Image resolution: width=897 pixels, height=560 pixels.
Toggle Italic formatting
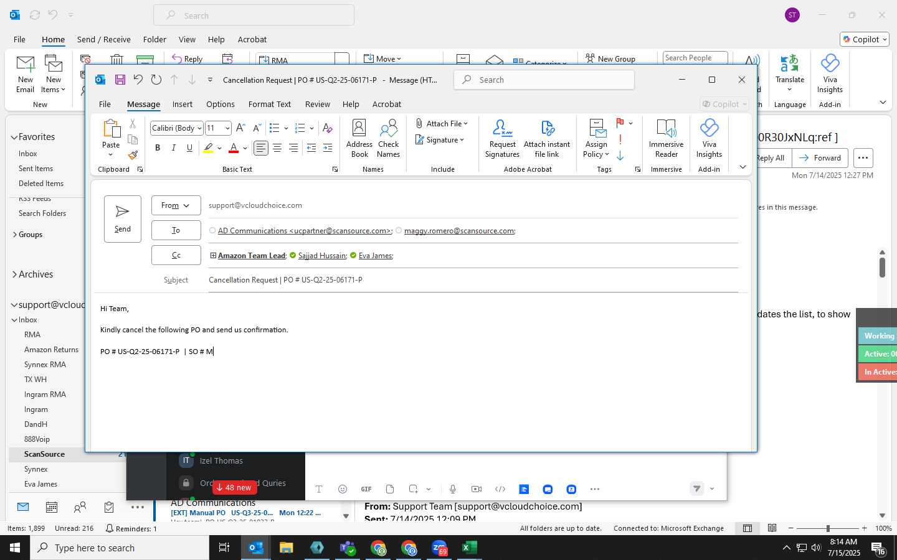[174, 147]
